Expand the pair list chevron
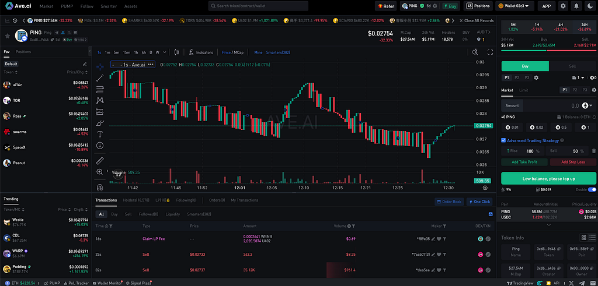This screenshot has height=286, width=598. [549, 225]
